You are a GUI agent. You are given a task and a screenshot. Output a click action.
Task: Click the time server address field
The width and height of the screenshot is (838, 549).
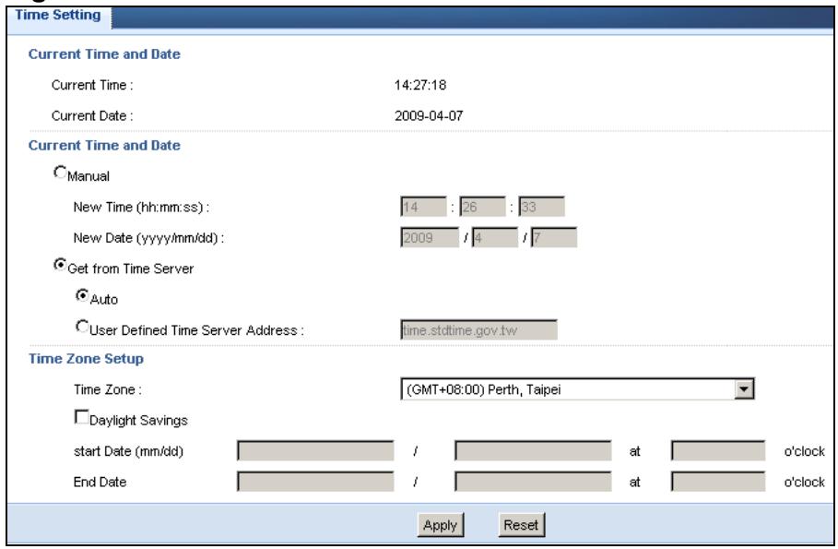point(478,330)
